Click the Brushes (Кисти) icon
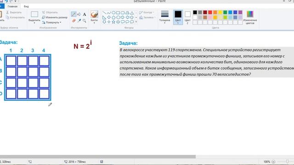Screen dimensions: 294x165 click(94, 14)
